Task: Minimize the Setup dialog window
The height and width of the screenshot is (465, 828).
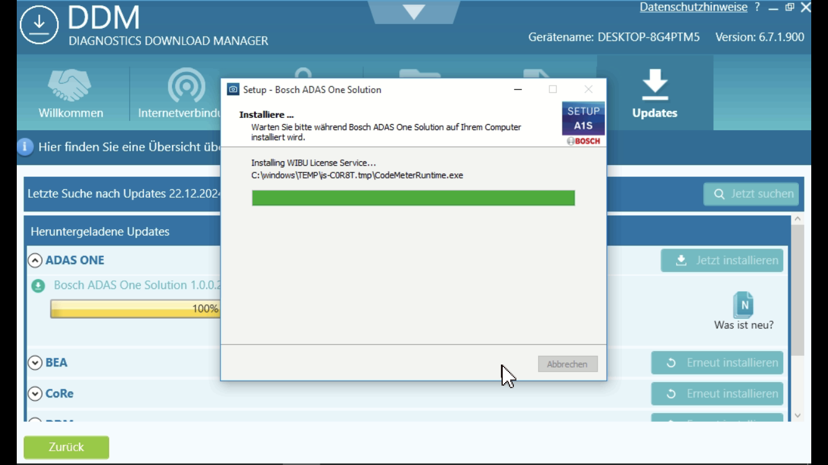Action: point(518,89)
